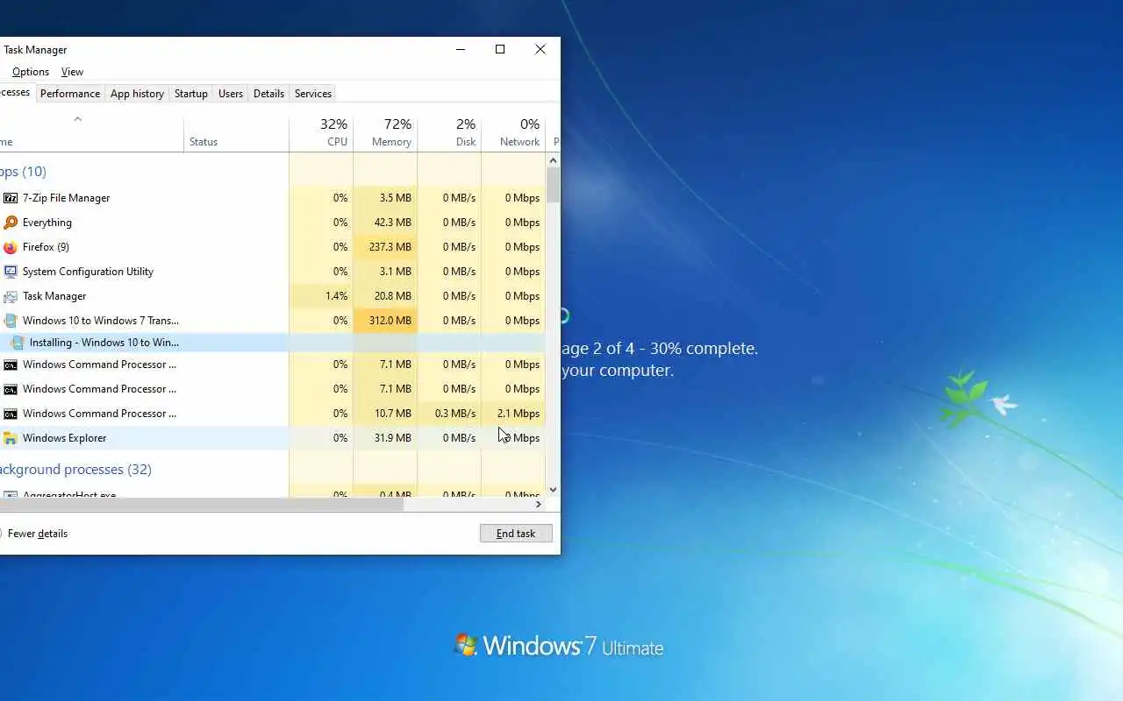The image size is (1123, 701).
Task: Click Fewer details at the bottom
Action: click(x=37, y=534)
